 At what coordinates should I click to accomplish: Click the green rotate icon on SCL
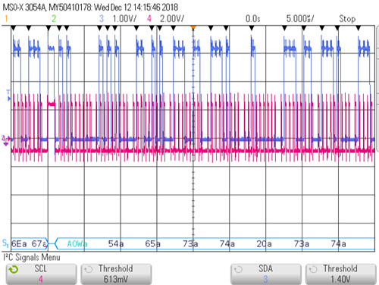14,270
